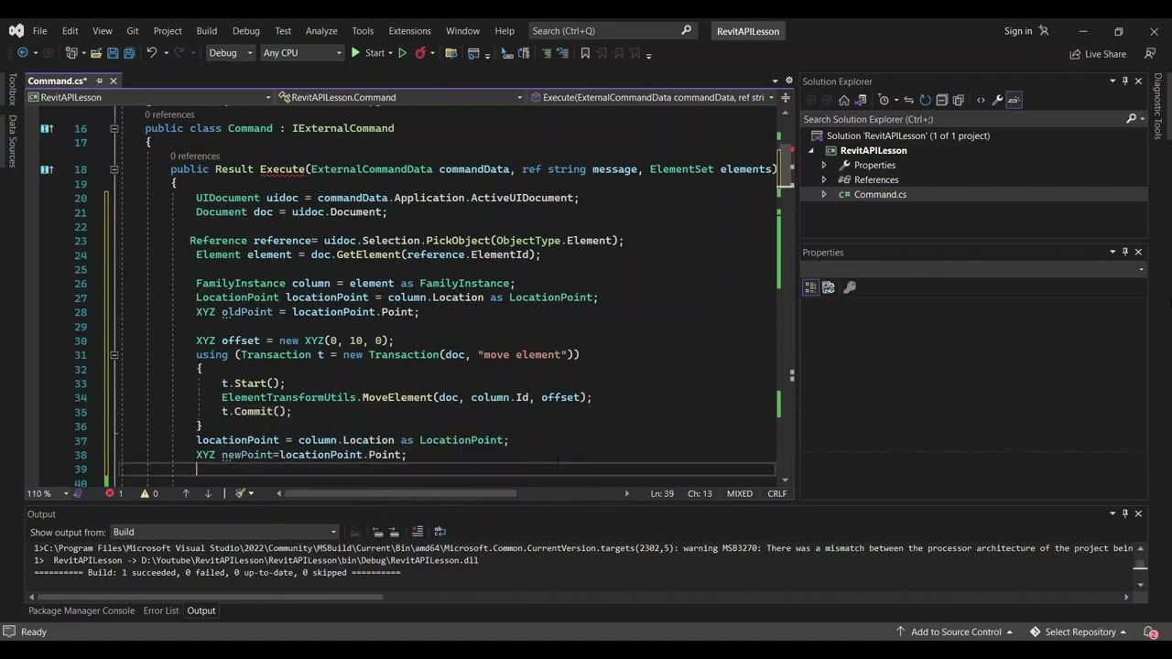The image size is (1172, 659).
Task: Open the Debug configuration dropdown
Action: [x=230, y=53]
